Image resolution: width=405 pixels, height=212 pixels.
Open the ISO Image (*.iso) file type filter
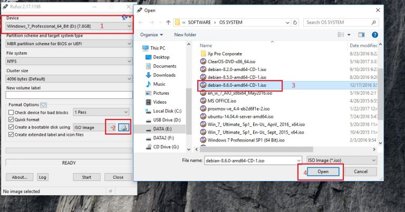click(x=342, y=160)
